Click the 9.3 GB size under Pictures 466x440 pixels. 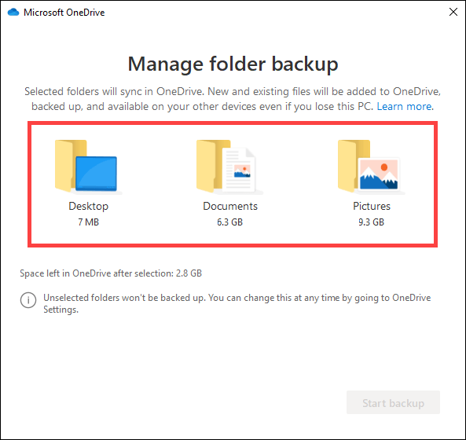click(371, 222)
